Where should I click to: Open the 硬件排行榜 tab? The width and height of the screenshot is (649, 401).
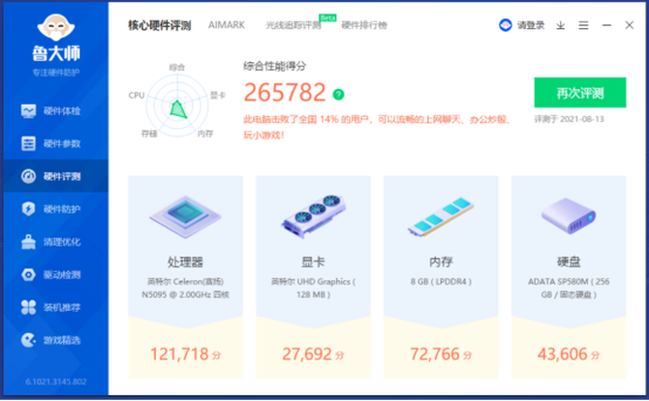tap(363, 25)
